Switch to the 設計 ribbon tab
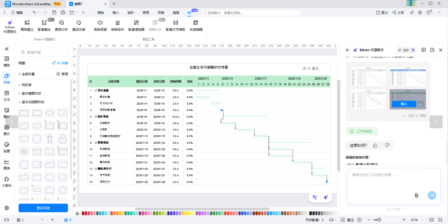 pyautogui.click(x=131, y=13)
